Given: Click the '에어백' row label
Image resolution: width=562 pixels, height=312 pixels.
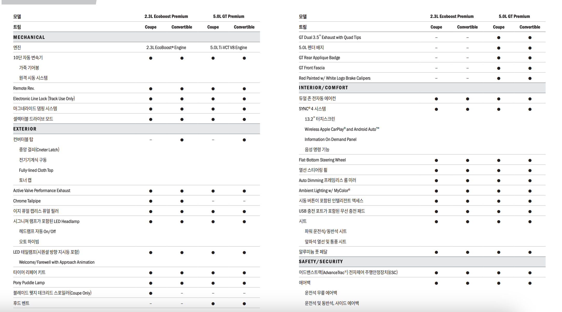Looking at the screenshot, I should tap(305, 283).
